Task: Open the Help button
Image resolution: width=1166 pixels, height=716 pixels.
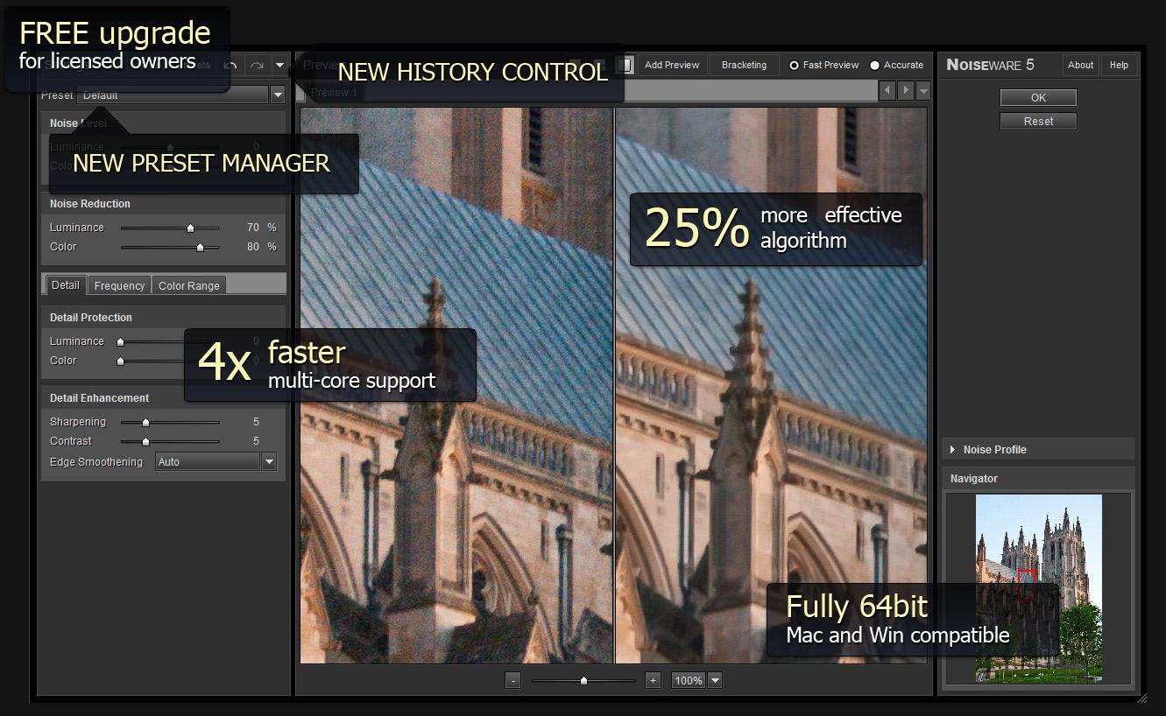Action: tap(1119, 65)
